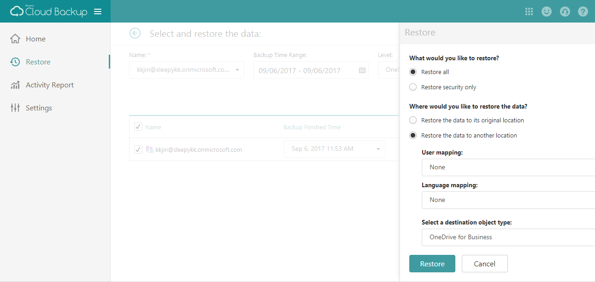Choose Restore the data to its original location
595x282 pixels.
413,121
